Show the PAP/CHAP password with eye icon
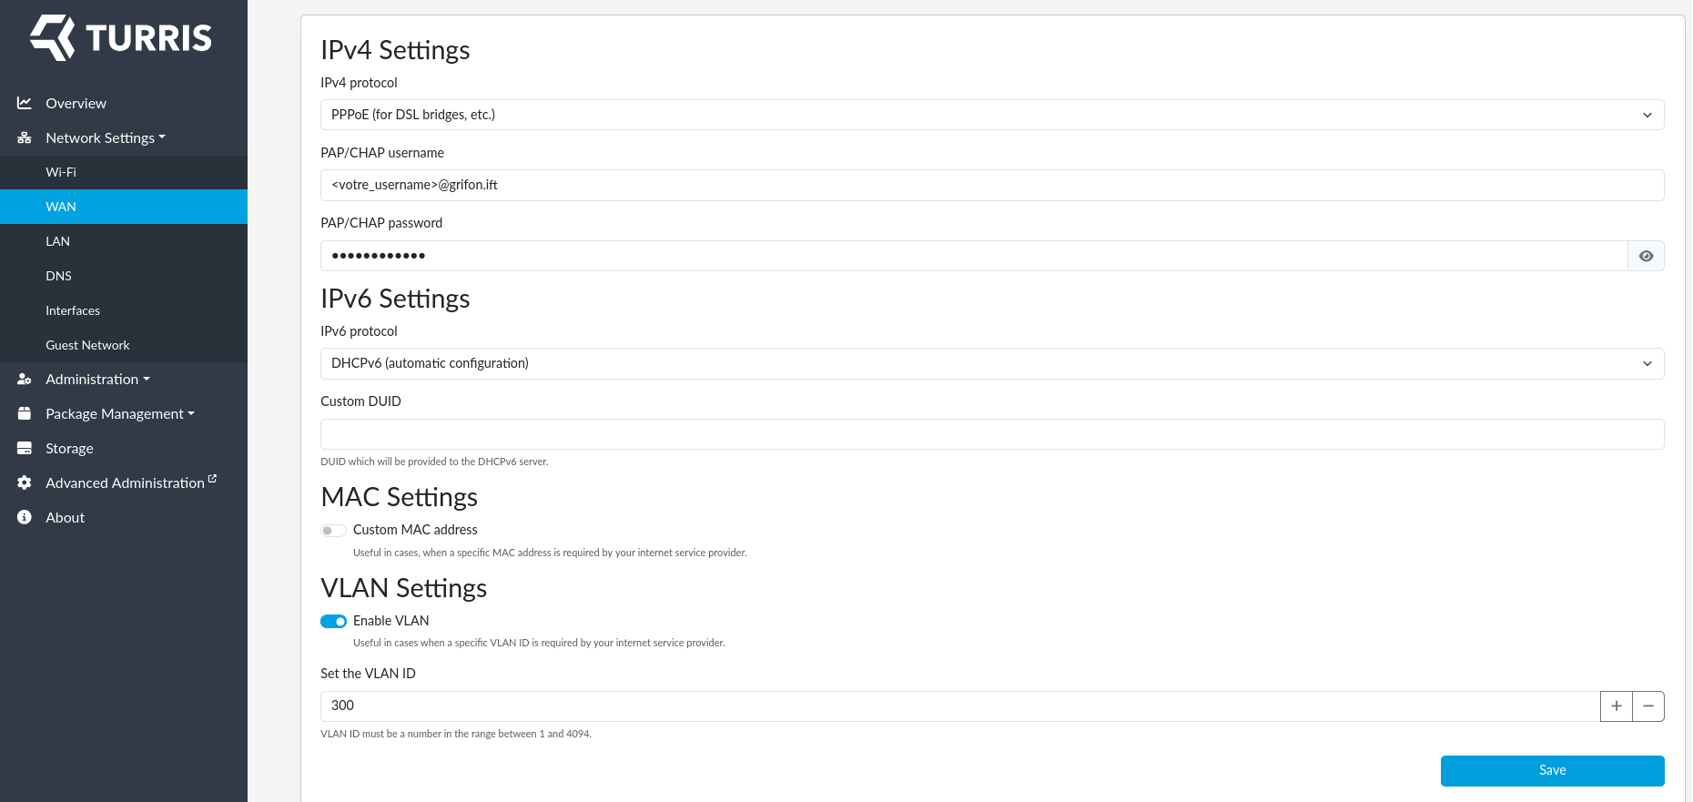The image size is (1693, 802). 1646,256
